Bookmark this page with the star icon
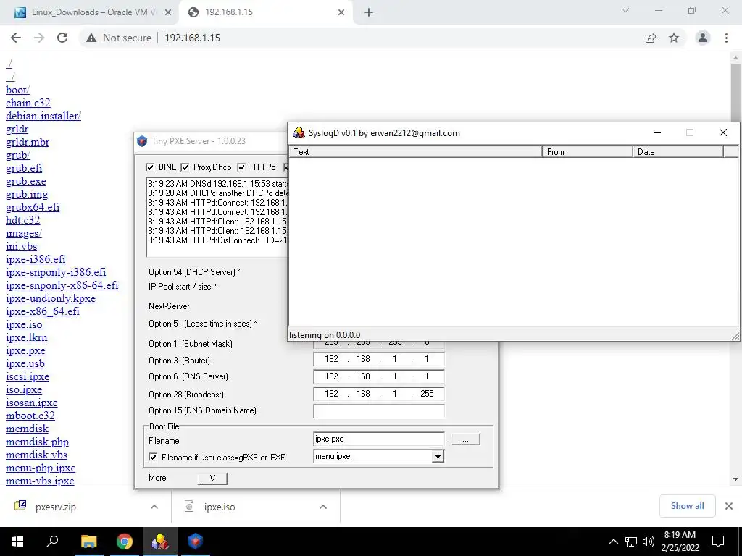The height and width of the screenshot is (556, 742). pos(674,38)
